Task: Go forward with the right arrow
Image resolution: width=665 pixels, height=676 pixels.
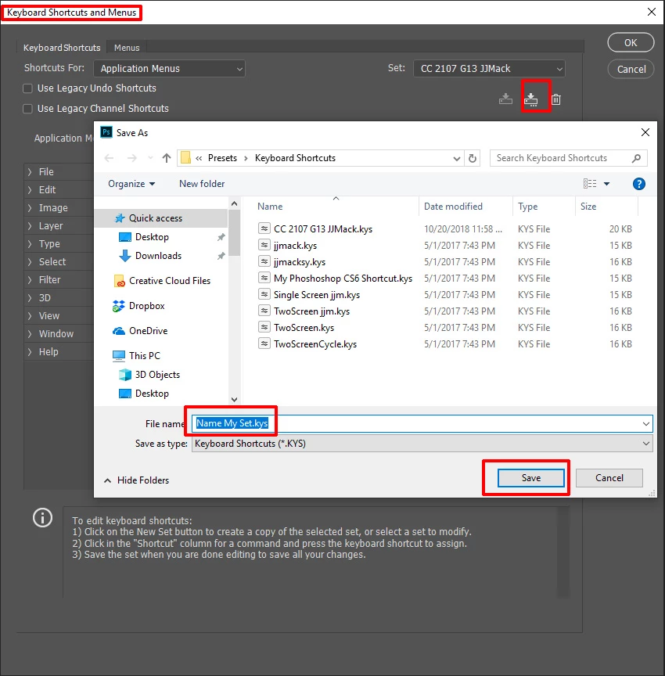Action: pos(132,158)
